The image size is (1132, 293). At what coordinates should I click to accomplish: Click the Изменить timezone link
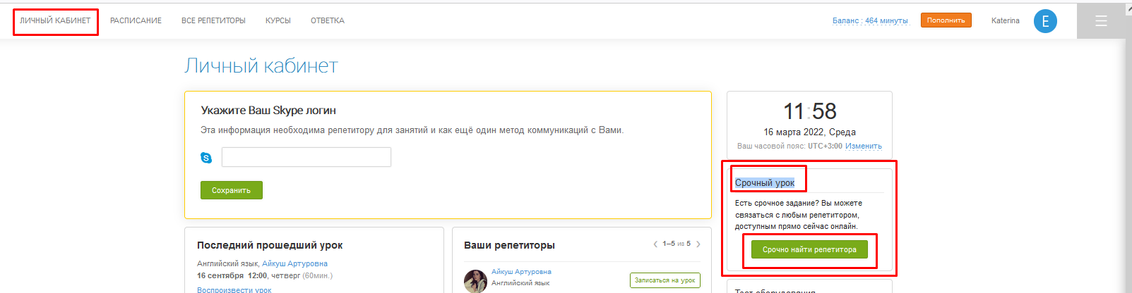coord(864,146)
